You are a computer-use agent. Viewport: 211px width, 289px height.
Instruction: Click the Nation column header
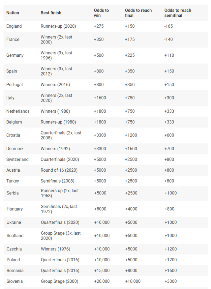[x=13, y=13]
